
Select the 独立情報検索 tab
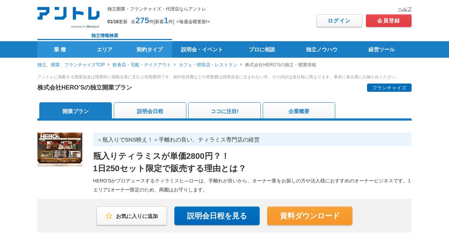[105, 36]
